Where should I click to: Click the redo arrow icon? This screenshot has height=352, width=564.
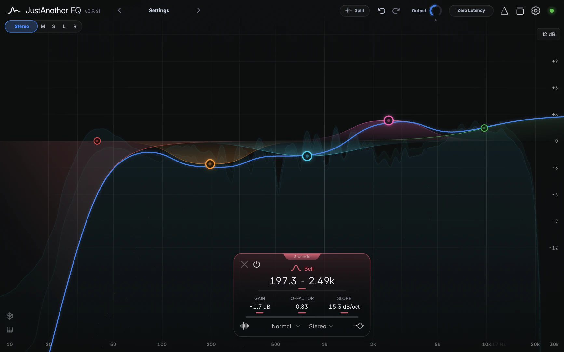tap(396, 11)
